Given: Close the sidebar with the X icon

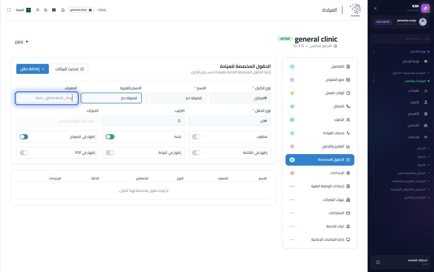Looking at the screenshot, I should point(375,8).
